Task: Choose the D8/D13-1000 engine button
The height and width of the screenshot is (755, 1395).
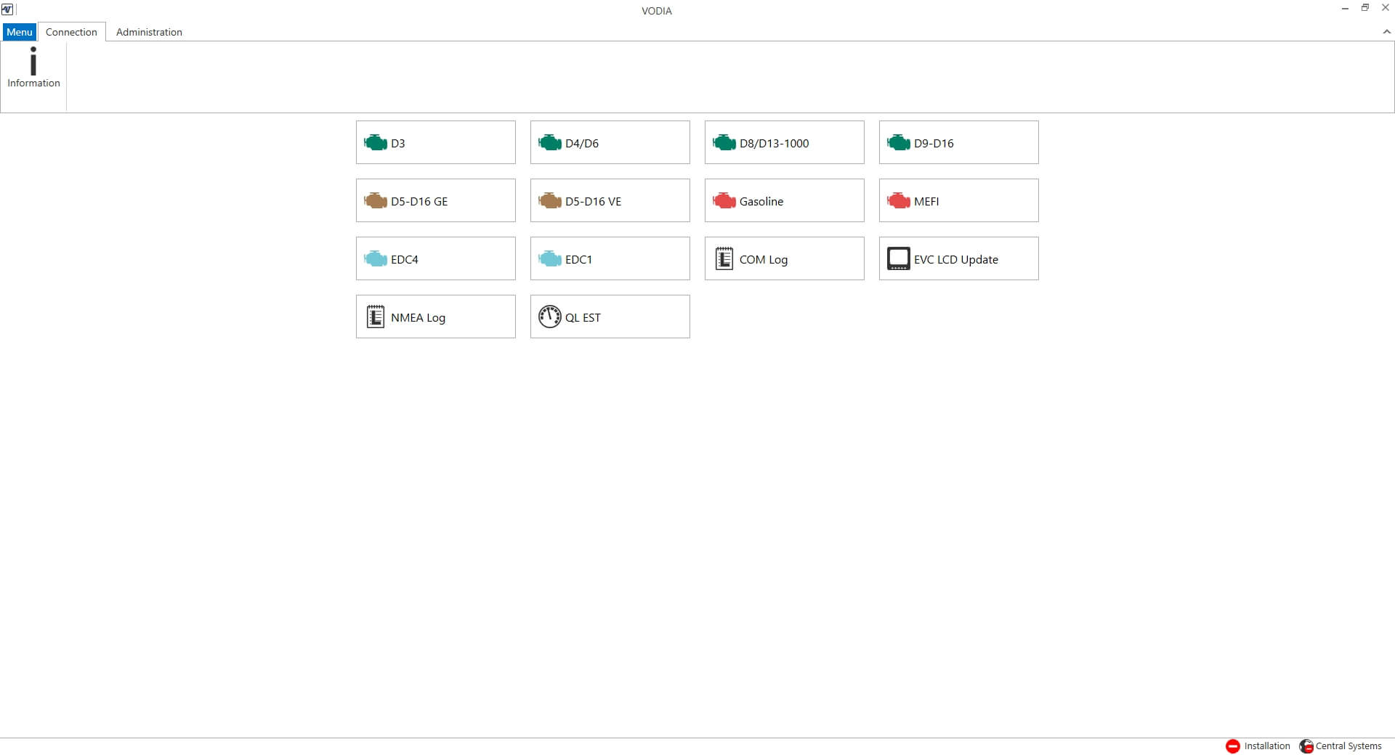Action: pyautogui.click(x=784, y=143)
